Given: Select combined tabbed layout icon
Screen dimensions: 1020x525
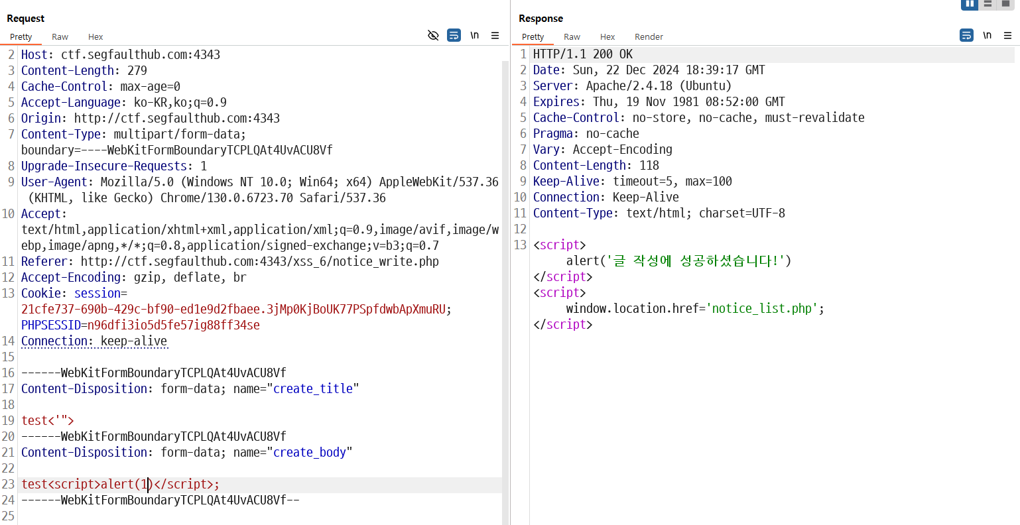Looking at the screenshot, I should tap(1005, 4).
